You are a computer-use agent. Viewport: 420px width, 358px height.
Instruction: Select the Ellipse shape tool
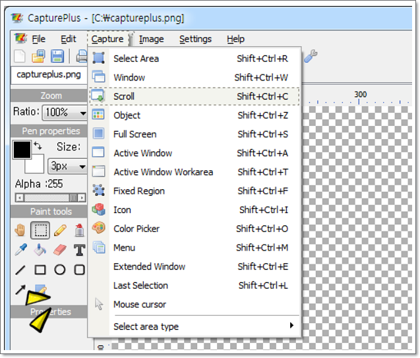coord(60,270)
